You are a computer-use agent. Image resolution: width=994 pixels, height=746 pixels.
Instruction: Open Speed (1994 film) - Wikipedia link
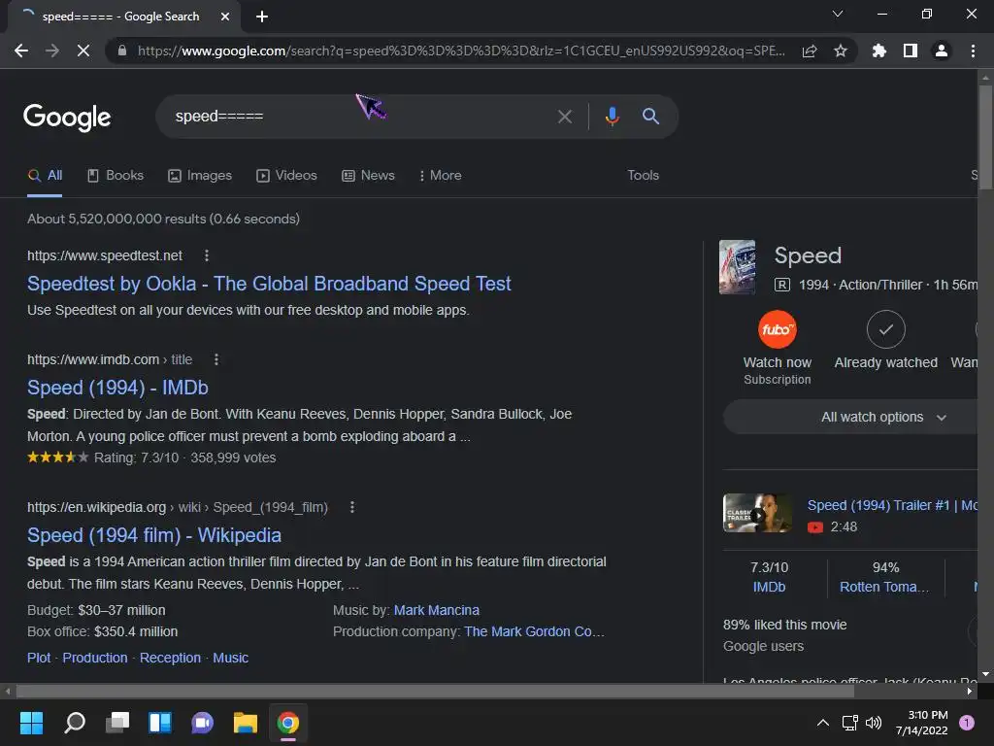(154, 535)
